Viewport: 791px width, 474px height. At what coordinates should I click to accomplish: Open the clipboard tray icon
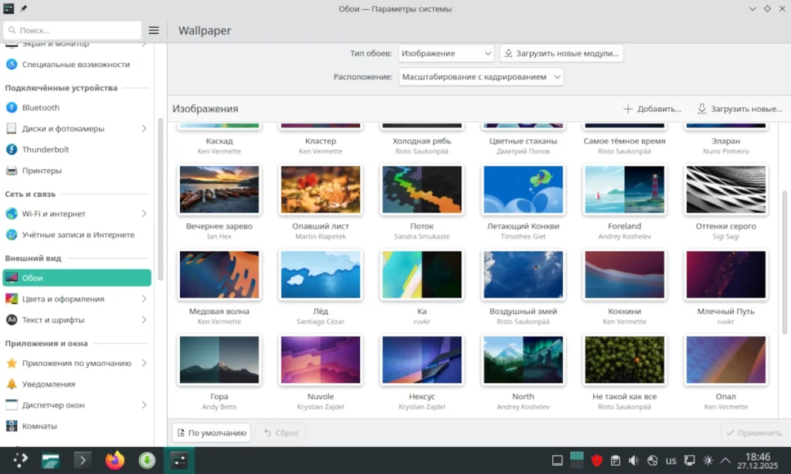(x=616, y=460)
